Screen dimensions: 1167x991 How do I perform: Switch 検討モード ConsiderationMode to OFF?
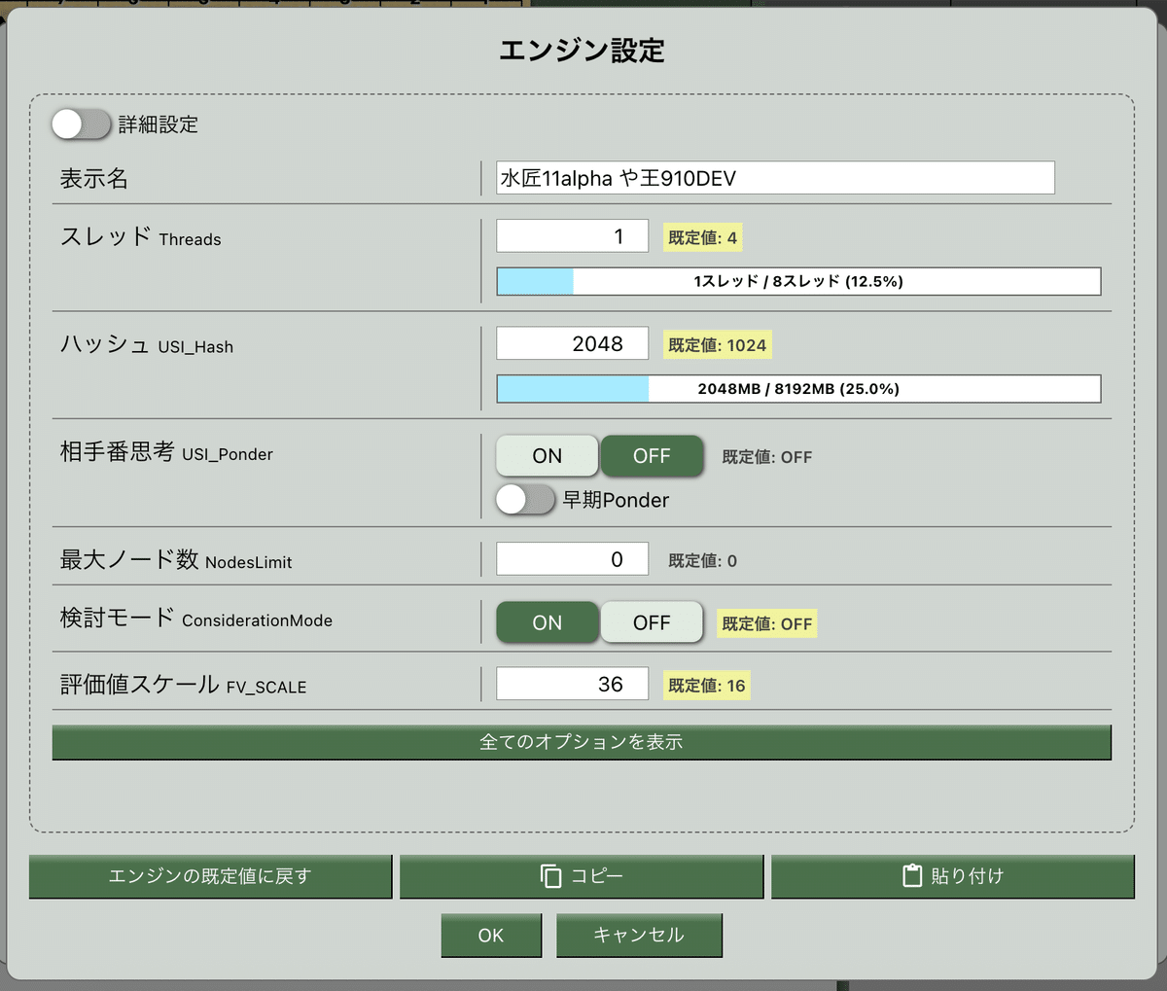click(652, 622)
